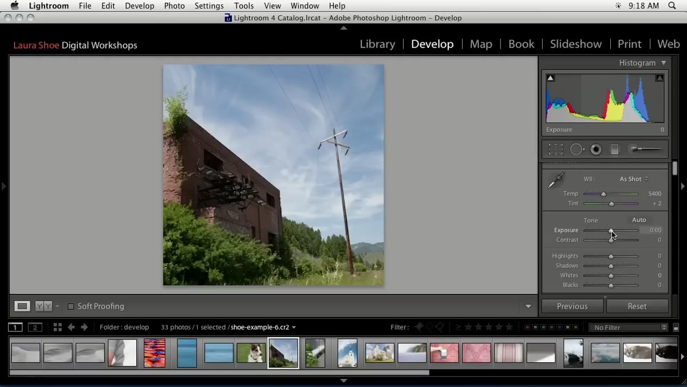Click the Previous button

[572, 306]
